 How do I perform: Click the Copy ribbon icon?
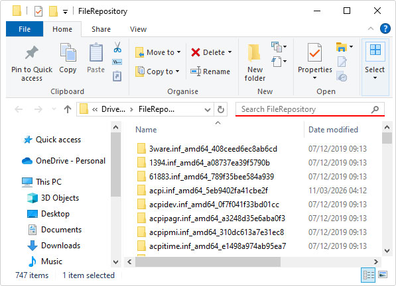click(68, 52)
